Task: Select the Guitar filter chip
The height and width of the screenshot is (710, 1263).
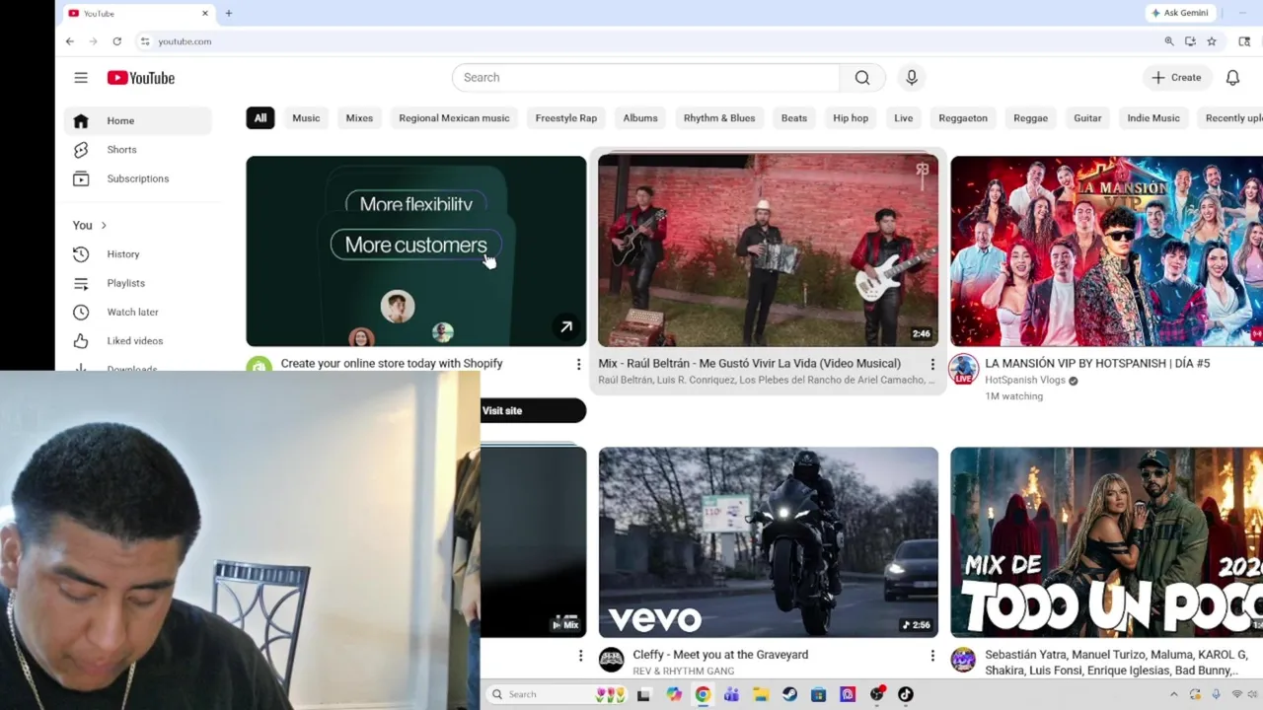Action: click(x=1087, y=118)
